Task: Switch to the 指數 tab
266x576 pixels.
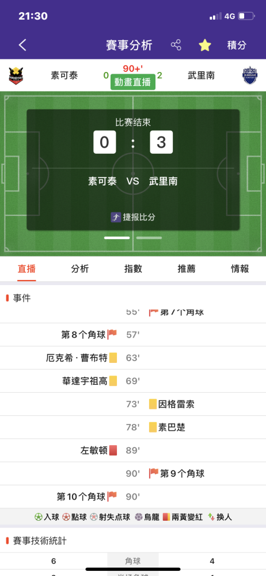Action: pos(133,268)
